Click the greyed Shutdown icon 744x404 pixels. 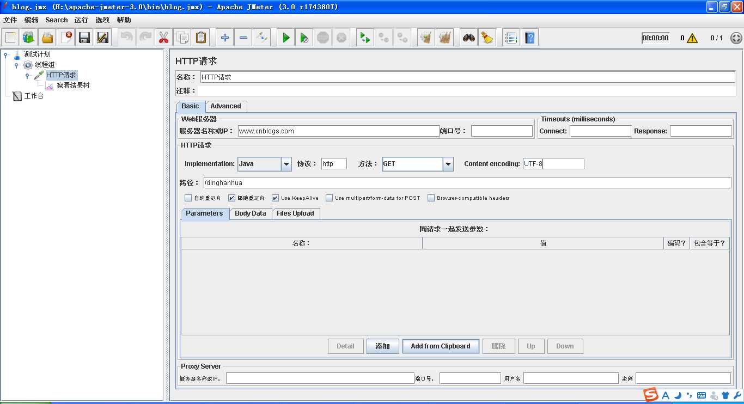(x=341, y=38)
